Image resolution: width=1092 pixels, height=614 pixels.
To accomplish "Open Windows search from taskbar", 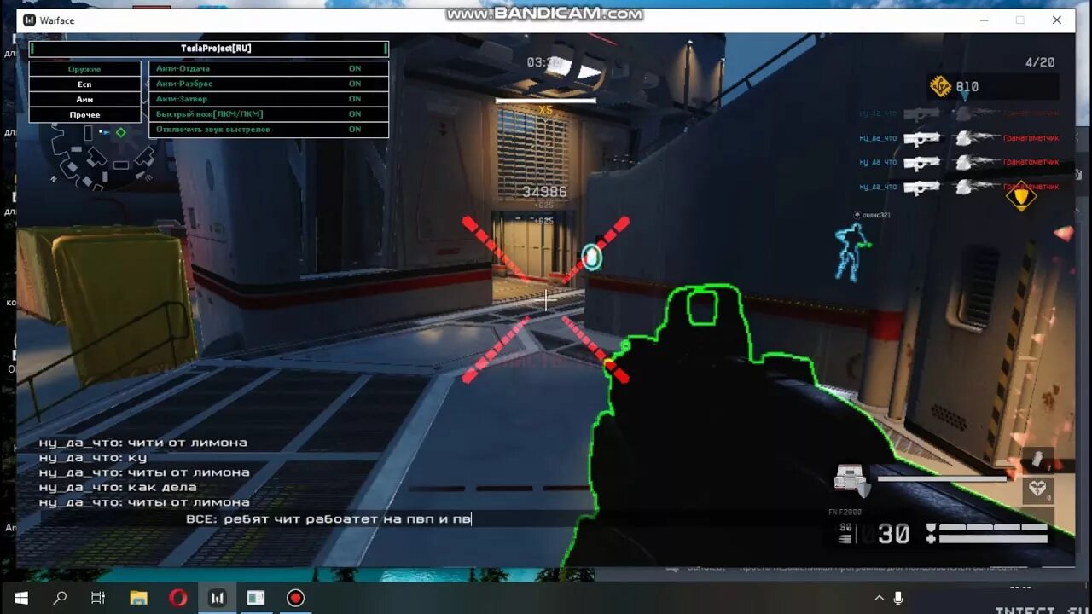I will [60, 598].
